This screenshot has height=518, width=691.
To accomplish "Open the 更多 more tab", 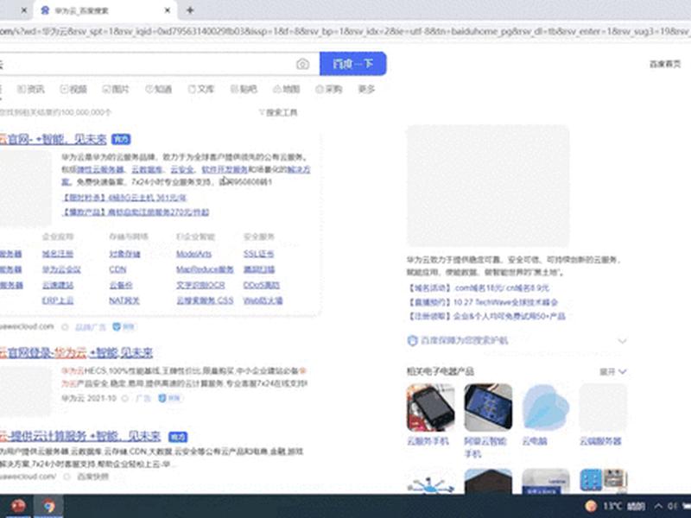I will pos(366,90).
